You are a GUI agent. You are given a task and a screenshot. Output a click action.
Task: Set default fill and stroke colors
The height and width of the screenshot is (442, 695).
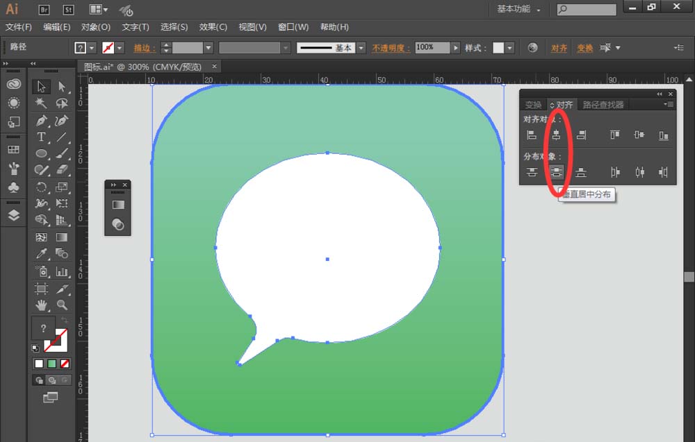click(35, 348)
